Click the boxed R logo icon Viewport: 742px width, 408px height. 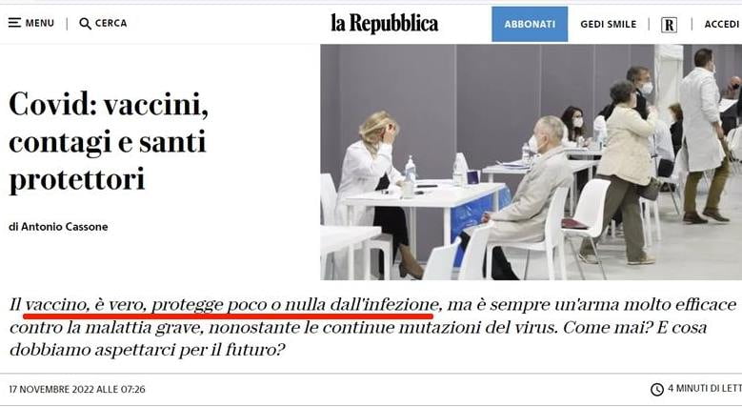tap(669, 25)
